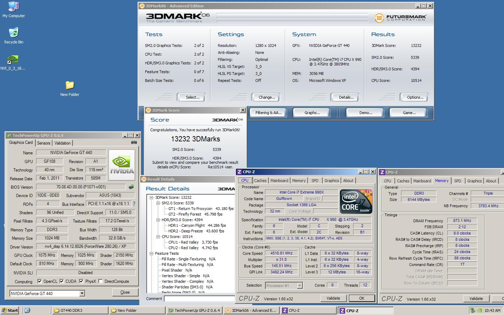Click Close button in GPU-Z
The height and width of the screenshot is (315, 504).
click(125, 292)
